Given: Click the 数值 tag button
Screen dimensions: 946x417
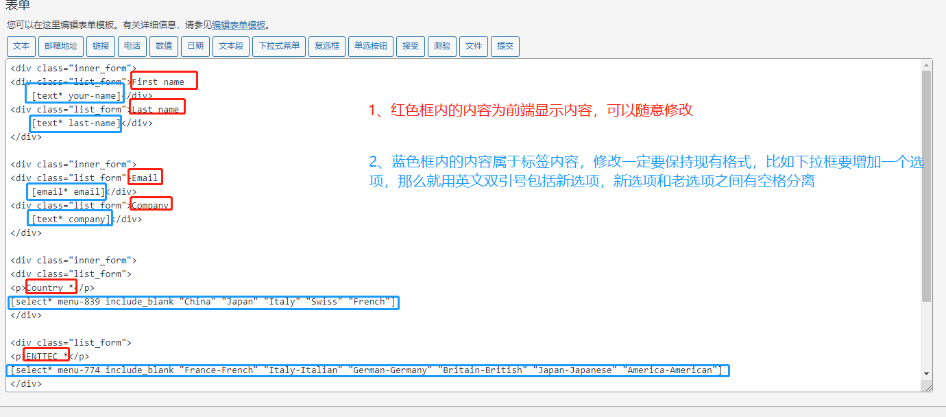Looking at the screenshot, I should 164,46.
